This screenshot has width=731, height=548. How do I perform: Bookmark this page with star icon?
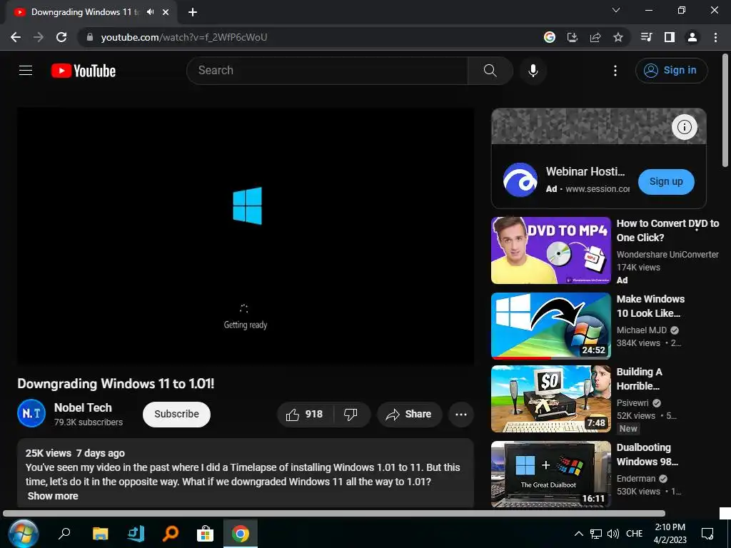click(618, 37)
